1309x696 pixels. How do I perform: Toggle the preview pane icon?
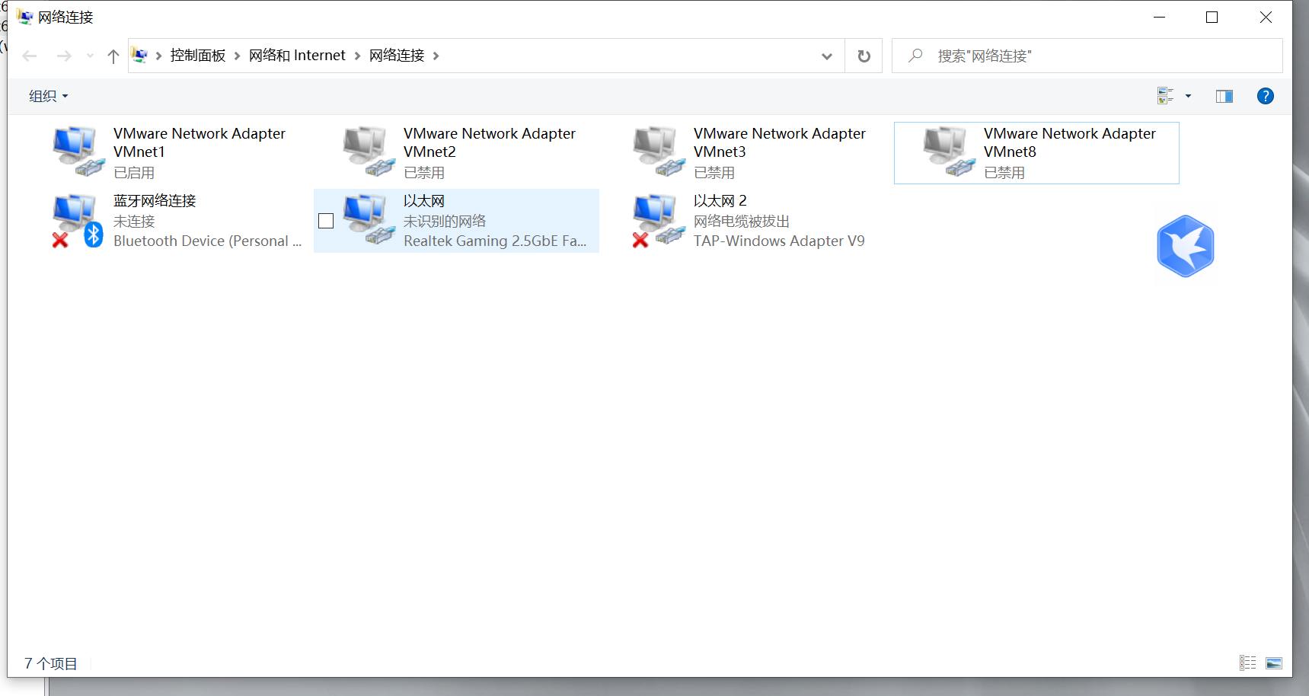coord(1224,96)
